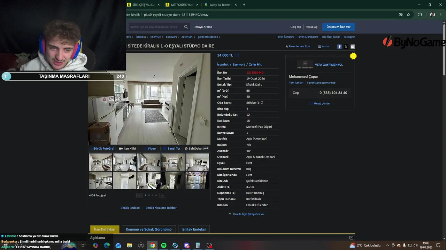
Task: Open VEFA GAYRİMENKUL store link
Action: (329, 65)
